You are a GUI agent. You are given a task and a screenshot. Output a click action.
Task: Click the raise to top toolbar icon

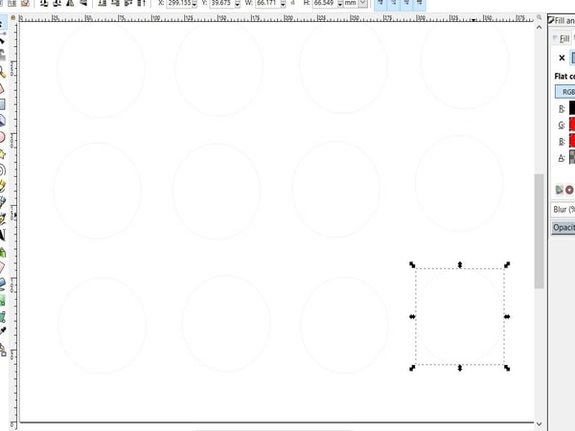tap(141, 3)
